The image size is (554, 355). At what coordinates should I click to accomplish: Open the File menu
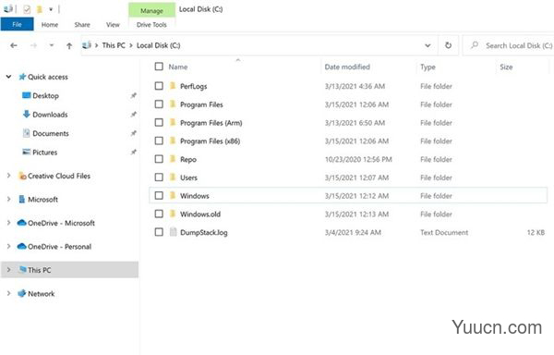tap(17, 24)
